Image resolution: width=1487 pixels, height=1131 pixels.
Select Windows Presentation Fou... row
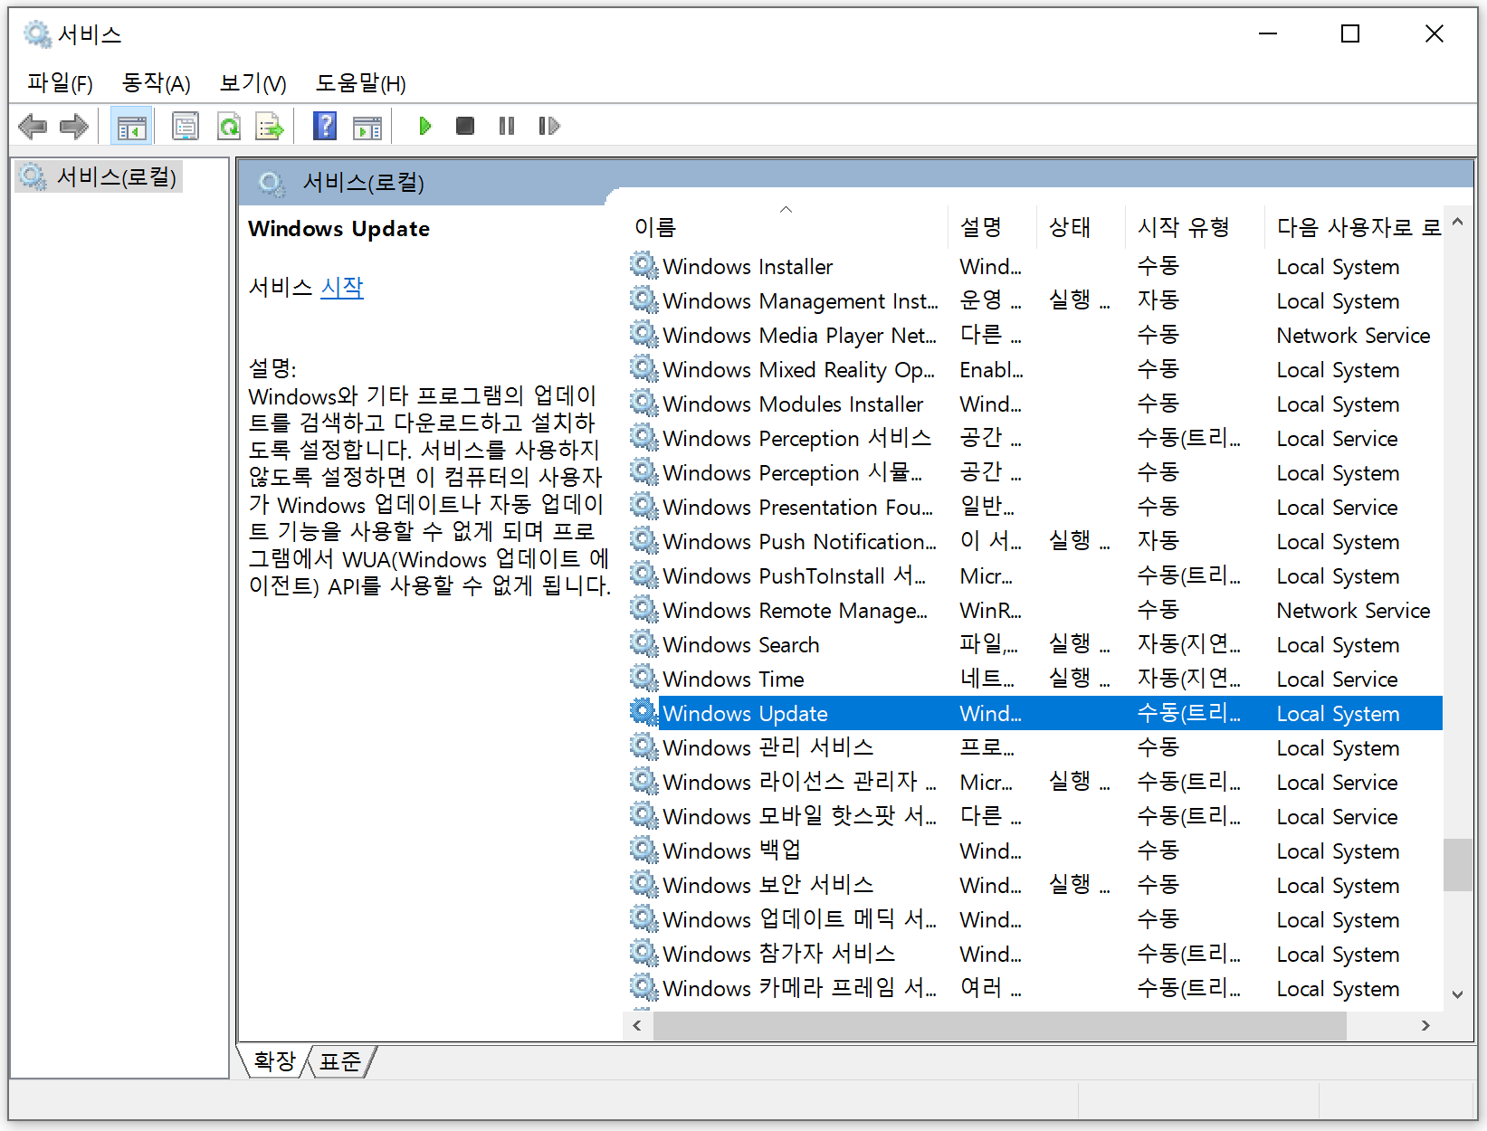coord(1034,507)
